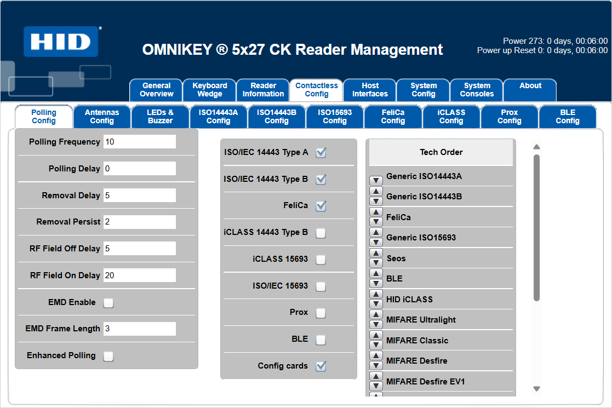The height and width of the screenshot is (408, 612).
Task: Go to the BLE Config tab
Action: coord(567,117)
